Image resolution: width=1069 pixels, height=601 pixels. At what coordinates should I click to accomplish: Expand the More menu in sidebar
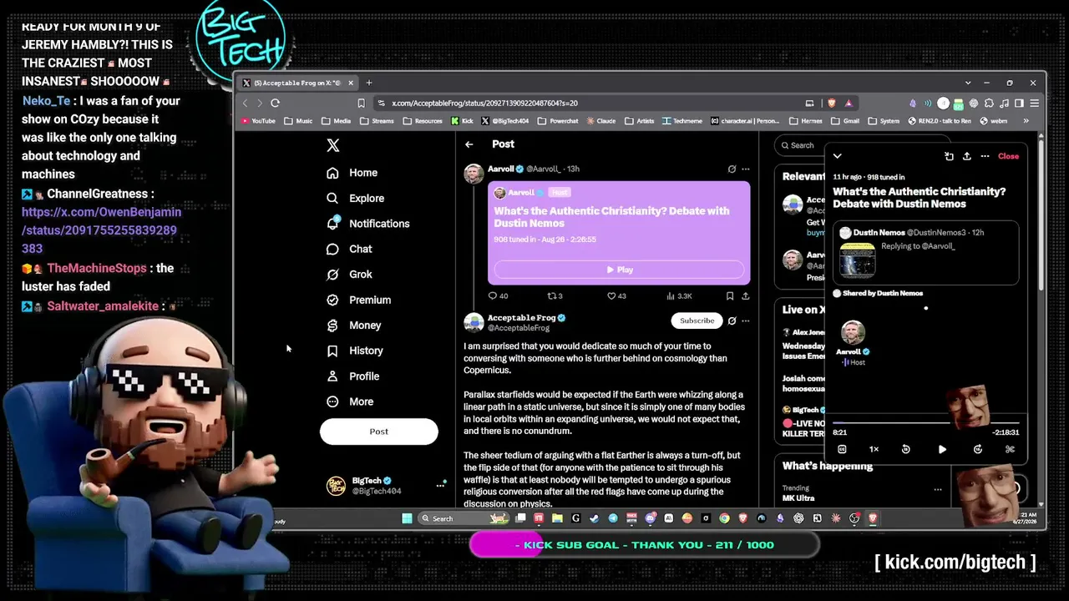click(x=350, y=402)
